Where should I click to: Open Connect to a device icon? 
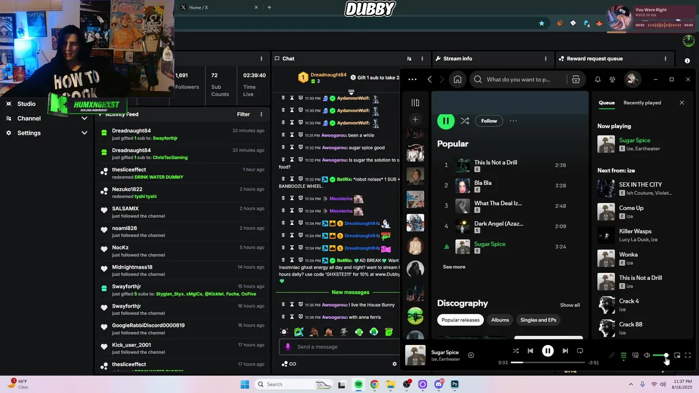635,355
